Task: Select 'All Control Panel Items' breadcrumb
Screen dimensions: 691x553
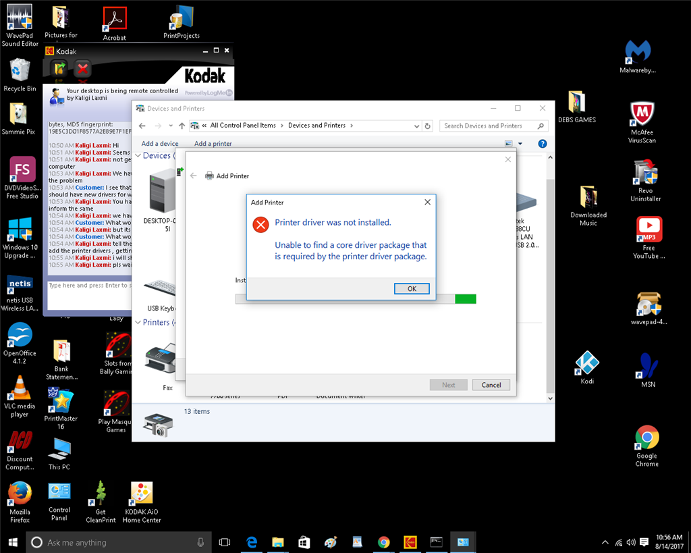Action: [x=243, y=125]
